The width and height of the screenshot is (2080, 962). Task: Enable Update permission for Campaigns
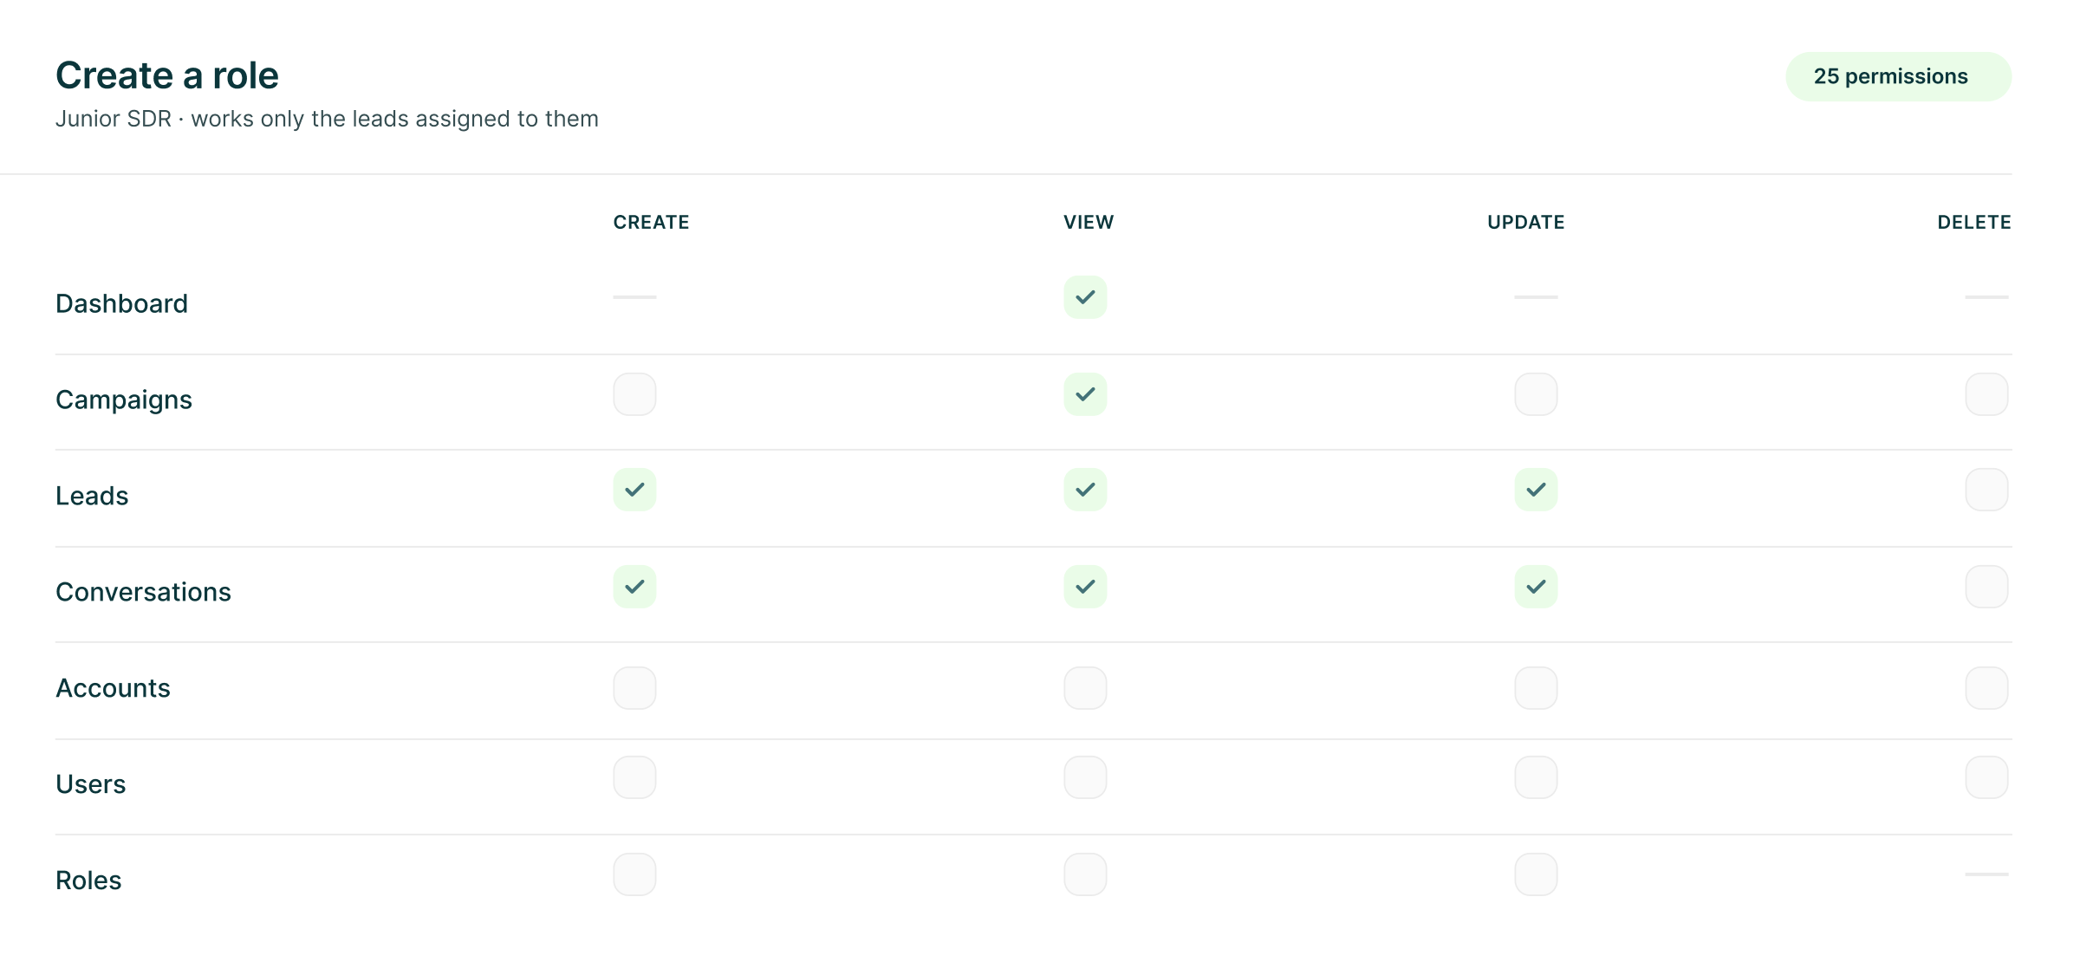(1536, 394)
